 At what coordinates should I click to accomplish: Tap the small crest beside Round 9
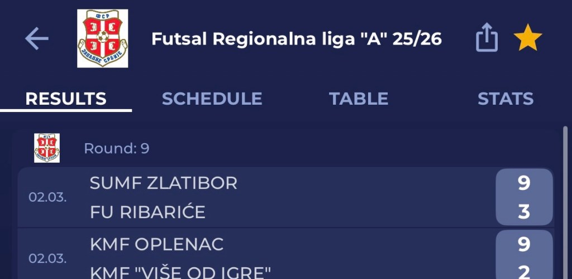pos(47,148)
